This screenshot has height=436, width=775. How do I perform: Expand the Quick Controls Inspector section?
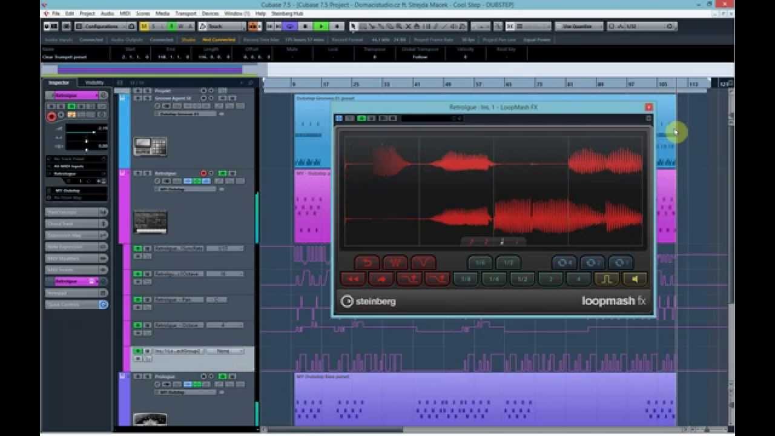[76, 305]
